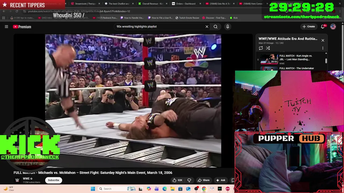Open Discover - Find Top... bookmark
The height and width of the screenshot is (193, 344).
pos(214,18)
